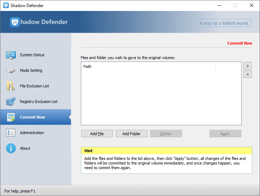Click 'For help, press F1' status text
The image size is (260, 196).
tap(20, 191)
